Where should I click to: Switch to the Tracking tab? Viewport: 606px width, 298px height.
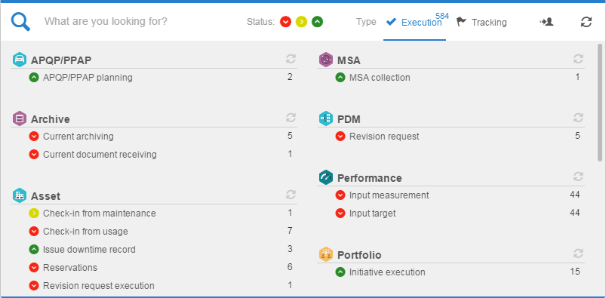coord(481,22)
